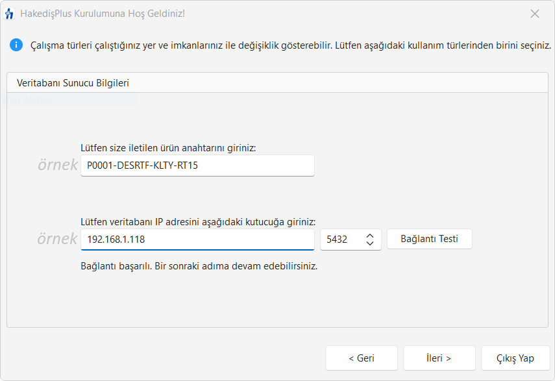
Task: Close the HakedişPlus setup window
Action: tap(535, 14)
